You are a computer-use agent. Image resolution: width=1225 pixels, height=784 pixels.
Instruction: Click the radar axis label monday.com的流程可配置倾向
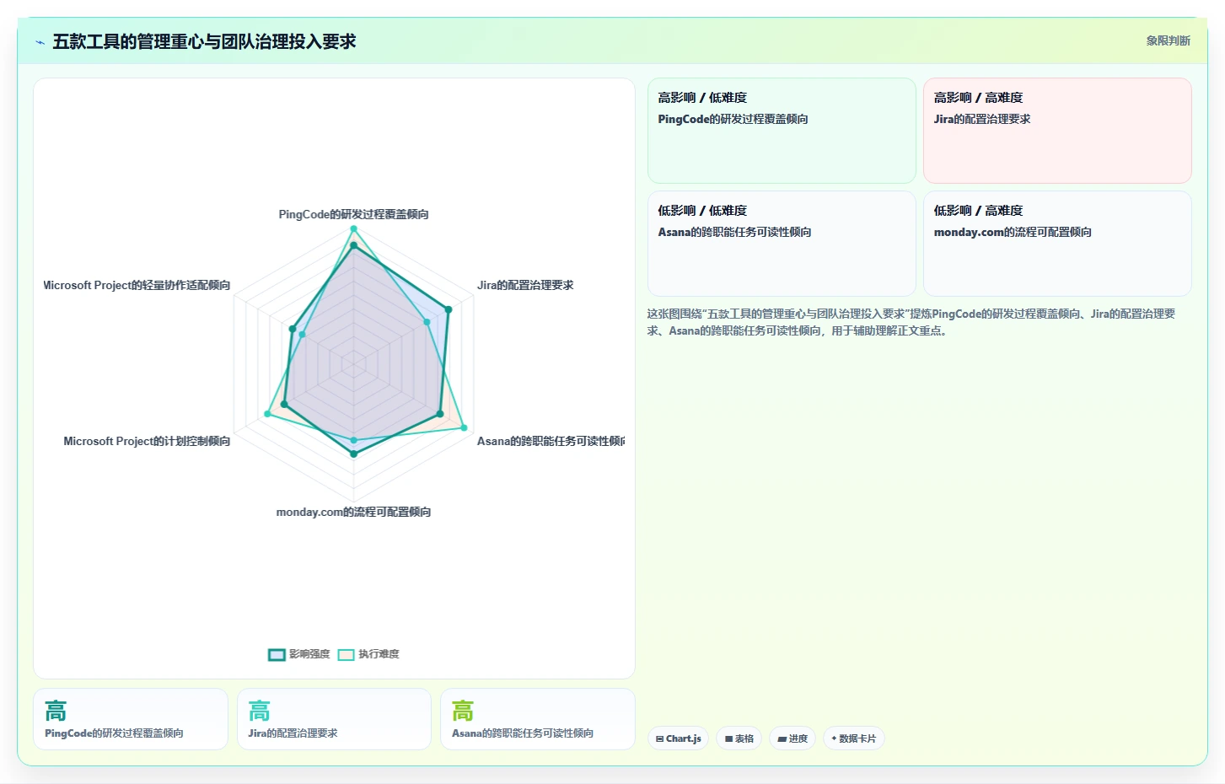tap(353, 512)
